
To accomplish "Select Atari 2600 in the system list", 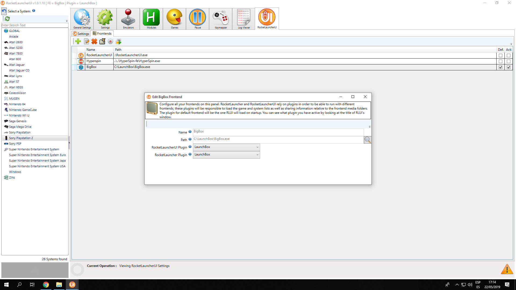I will pyautogui.click(x=16, y=42).
